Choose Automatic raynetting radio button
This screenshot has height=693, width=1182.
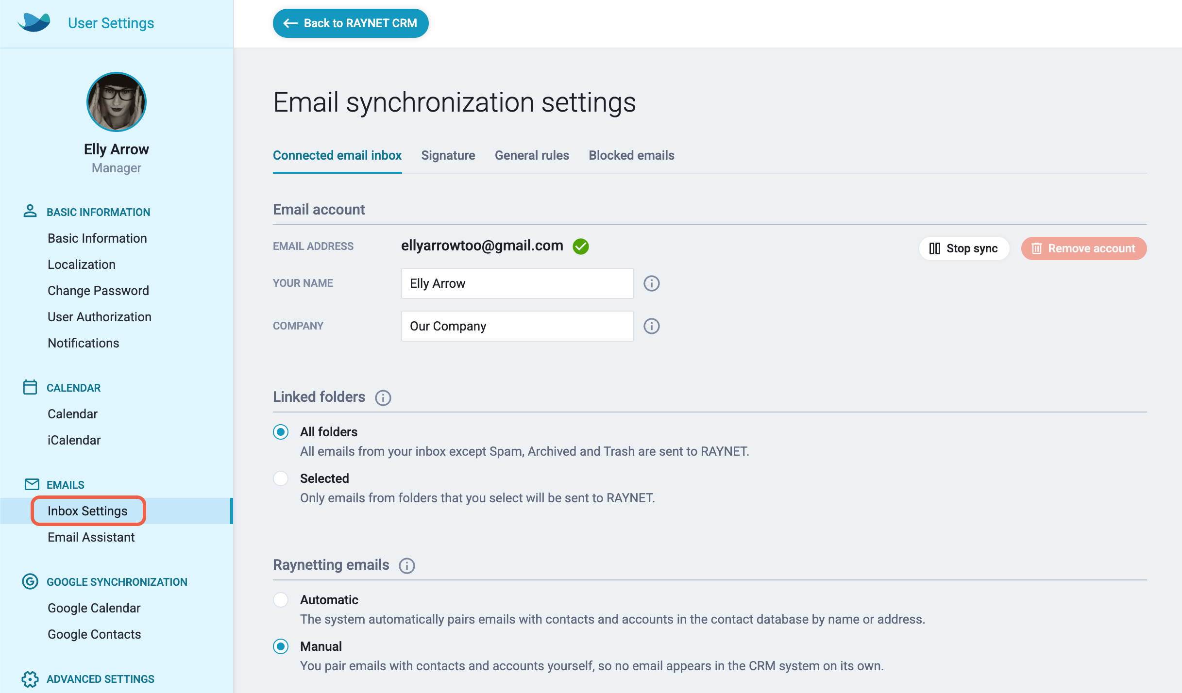click(281, 600)
